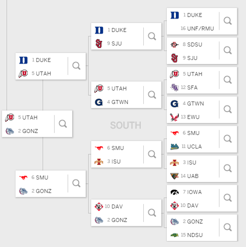The height and width of the screenshot is (247, 246).
Task: View details of Georgetown vs EWU matchup
Action: pos(227,109)
